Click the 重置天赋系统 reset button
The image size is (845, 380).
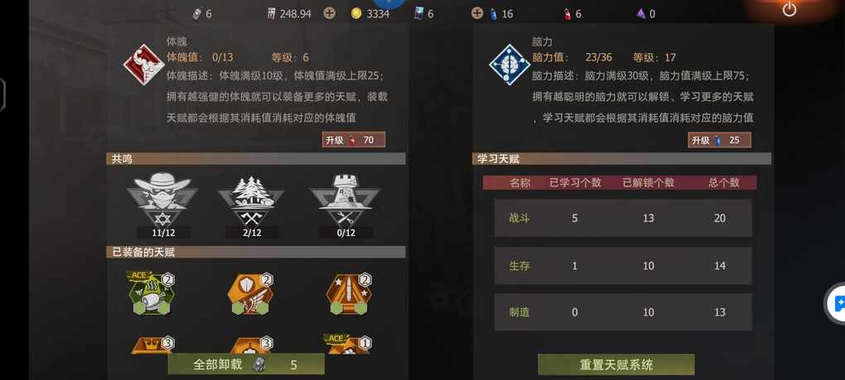[616, 364]
